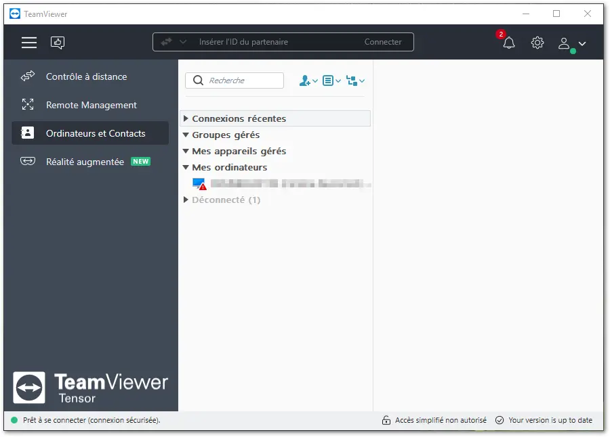Open settings gear icon
Viewport: 610px width, 437px height.
coord(537,43)
